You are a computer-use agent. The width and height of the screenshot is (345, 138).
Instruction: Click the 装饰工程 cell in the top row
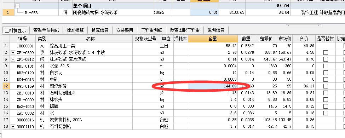tap(305, 12)
